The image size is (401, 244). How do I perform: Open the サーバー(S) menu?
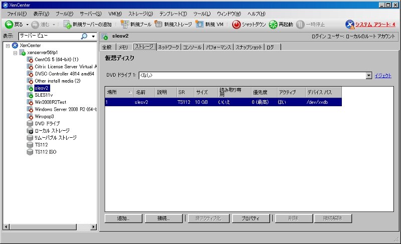pos(91,14)
